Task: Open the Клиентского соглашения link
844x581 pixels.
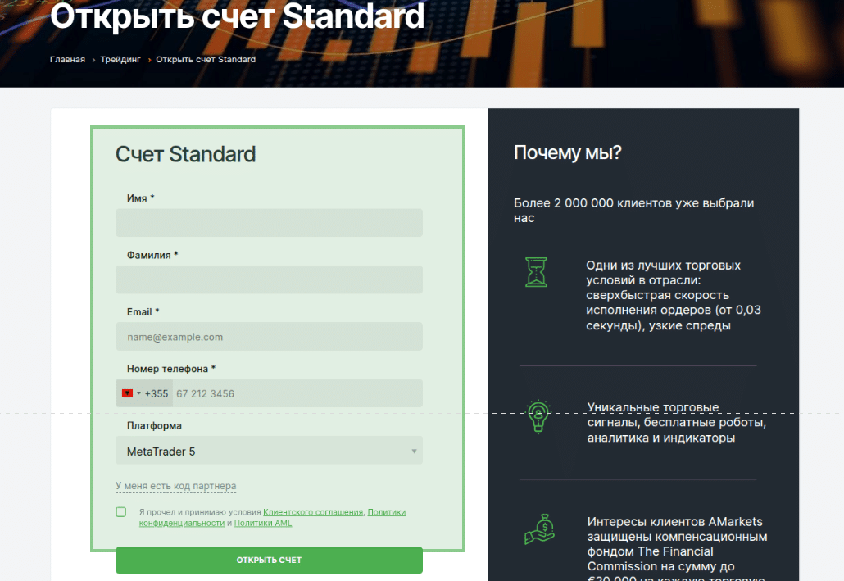Action: pos(312,512)
